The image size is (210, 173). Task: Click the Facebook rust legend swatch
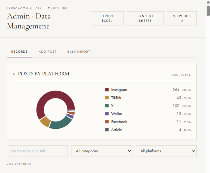pyautogui.click(x=107, y=122)
